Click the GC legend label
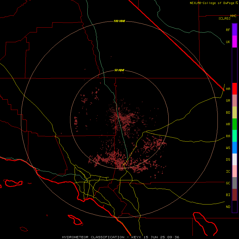 tap(228, 183)
